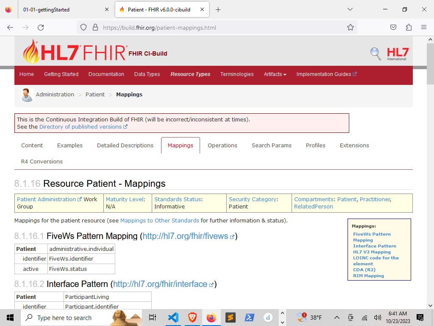Close the Patient FHIR tab
This screenshot has height=326, width=434.
click(x=202, y=10)
